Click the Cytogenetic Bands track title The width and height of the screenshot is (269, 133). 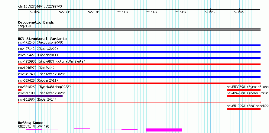tap(36, 22)
